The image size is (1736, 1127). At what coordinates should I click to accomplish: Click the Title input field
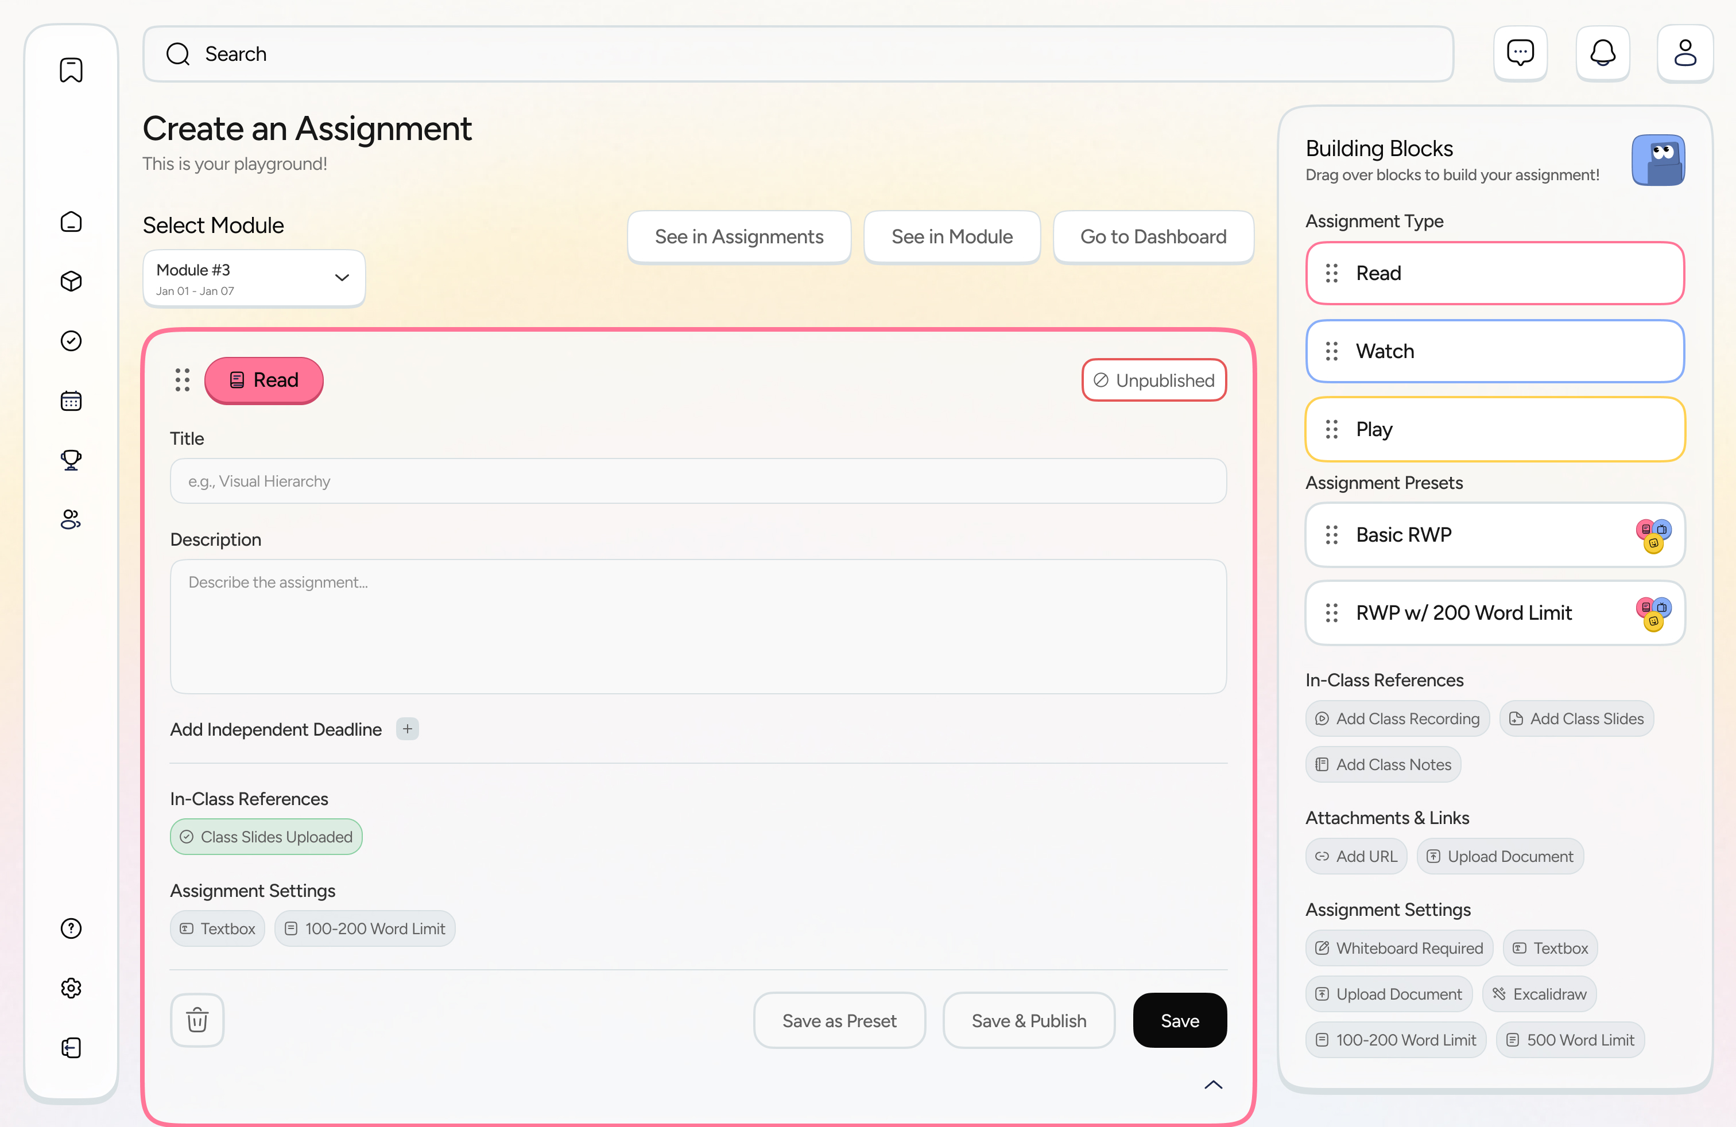click(x=697, y=480)
